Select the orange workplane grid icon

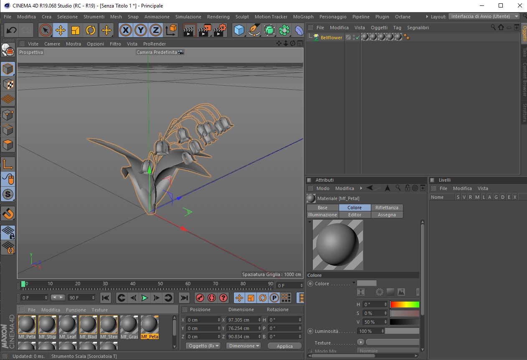[x=8, y=99]
